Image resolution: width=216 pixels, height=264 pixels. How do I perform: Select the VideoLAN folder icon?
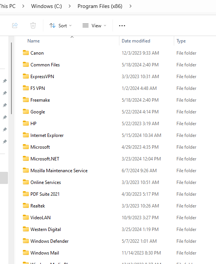[26, 217]
